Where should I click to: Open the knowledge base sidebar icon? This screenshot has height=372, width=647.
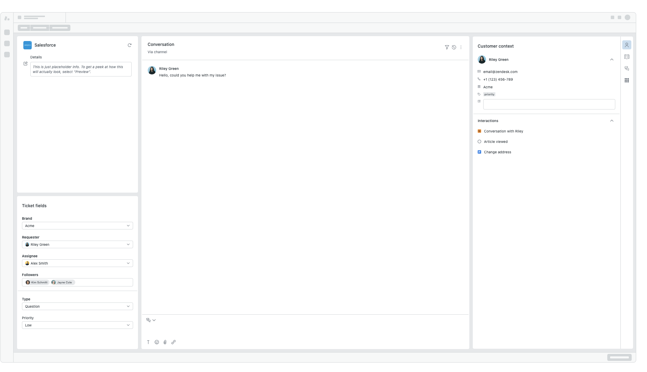click(x=626, y=57)
